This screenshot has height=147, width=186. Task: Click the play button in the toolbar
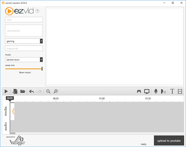point(6,91)
